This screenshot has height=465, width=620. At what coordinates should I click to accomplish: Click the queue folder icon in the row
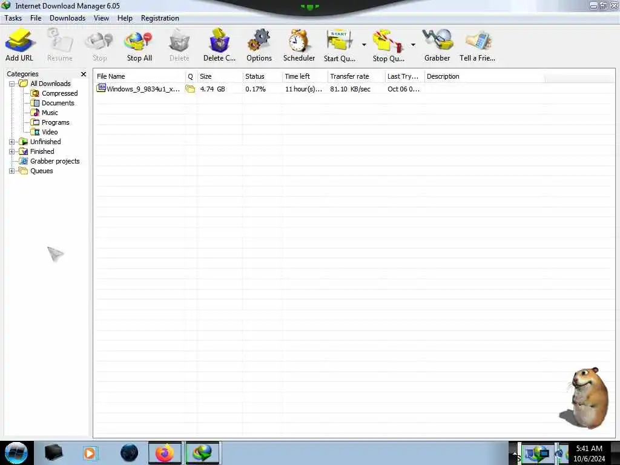pos(190,89)
